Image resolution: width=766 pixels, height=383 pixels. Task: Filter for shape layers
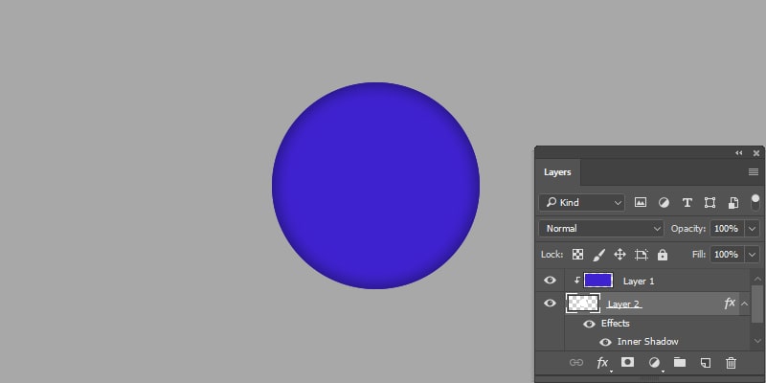[x=710, y=202]
